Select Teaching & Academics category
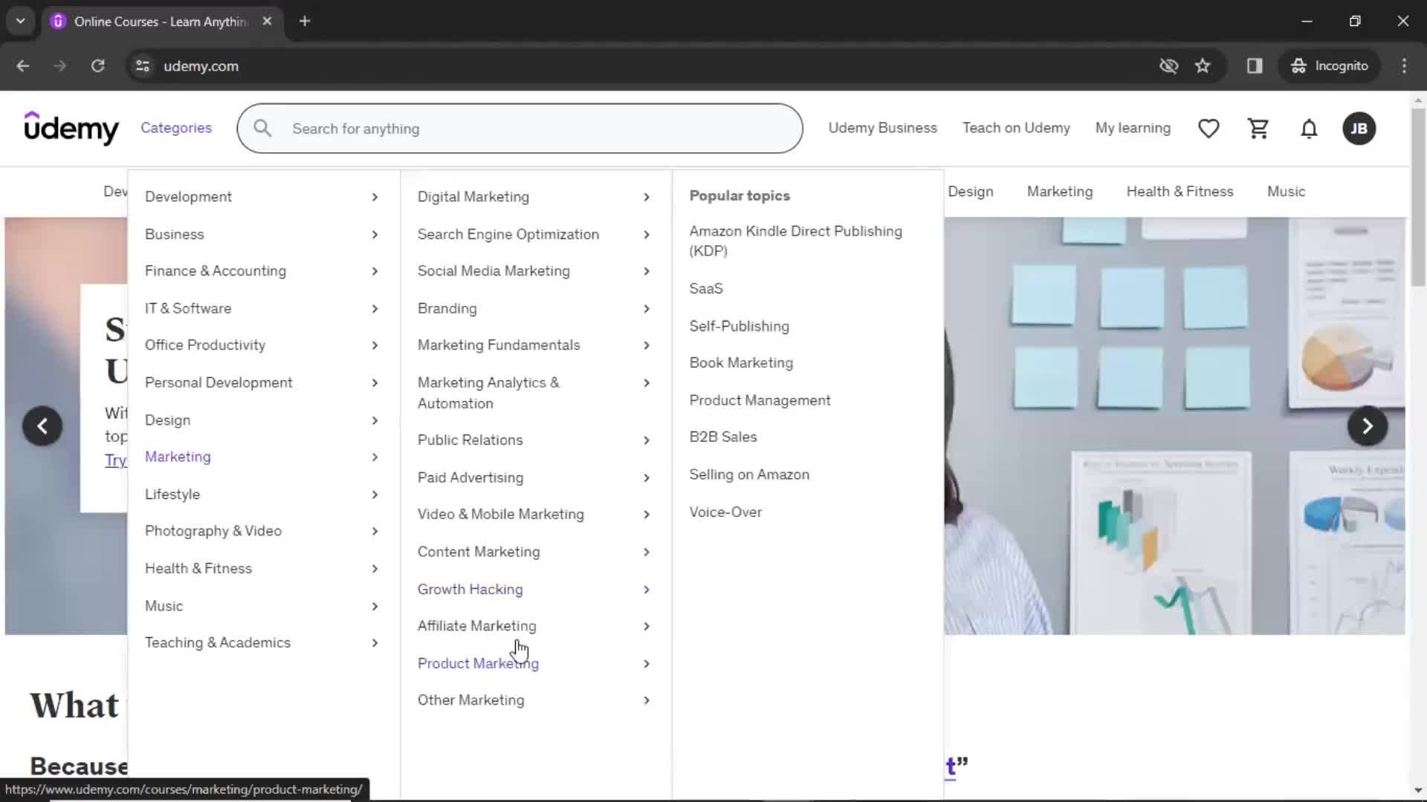Screen dimensions: 1427x802 point(218,642)
